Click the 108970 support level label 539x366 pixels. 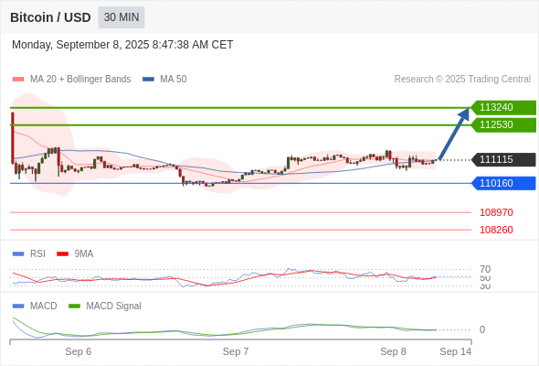(496, 212)
